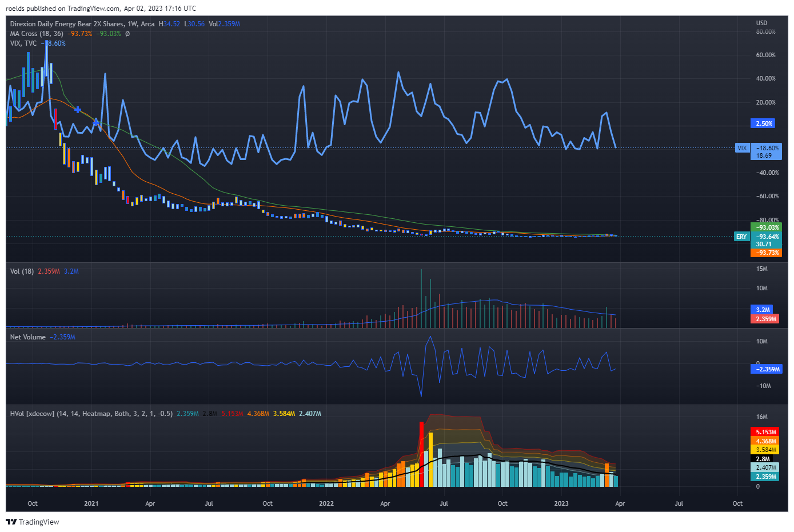This screenshot has height=532, width=794.
Task: Click the HVol [xdecow] indicator legend
Action: [x=91, y=414]
